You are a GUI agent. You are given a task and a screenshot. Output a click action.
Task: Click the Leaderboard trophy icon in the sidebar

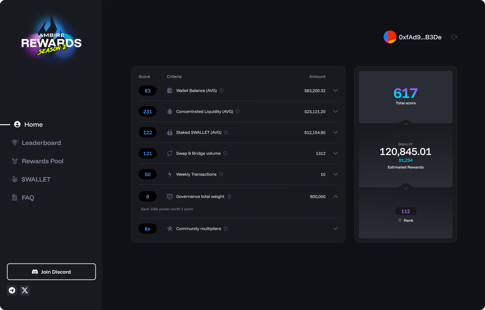15,142
